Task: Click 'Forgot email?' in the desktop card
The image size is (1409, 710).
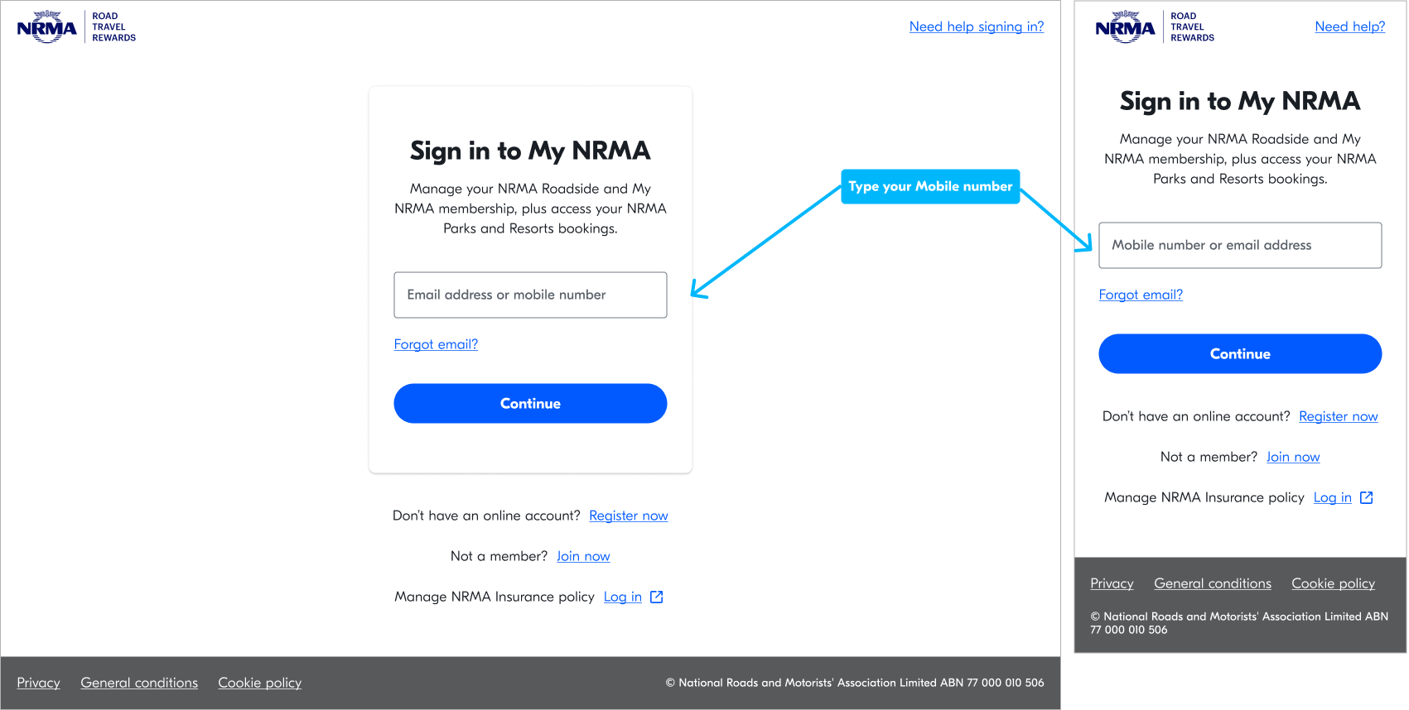Action: click(x=436, y=344)
